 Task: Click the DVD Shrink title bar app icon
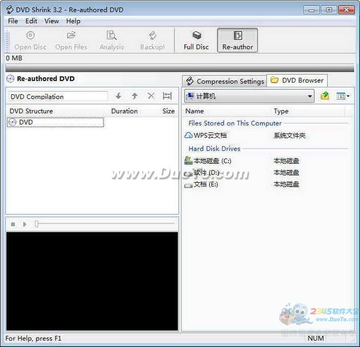tap(9, 10)
